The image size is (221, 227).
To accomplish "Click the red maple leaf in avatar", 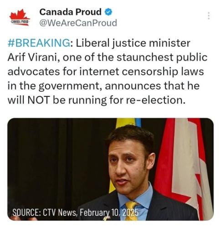I will click(x=19, y=15).
